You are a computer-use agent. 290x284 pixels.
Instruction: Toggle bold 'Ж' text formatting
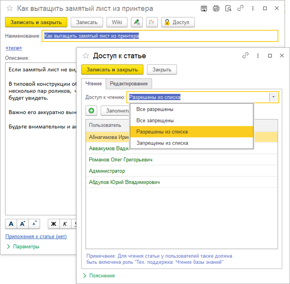click(54, 224)
